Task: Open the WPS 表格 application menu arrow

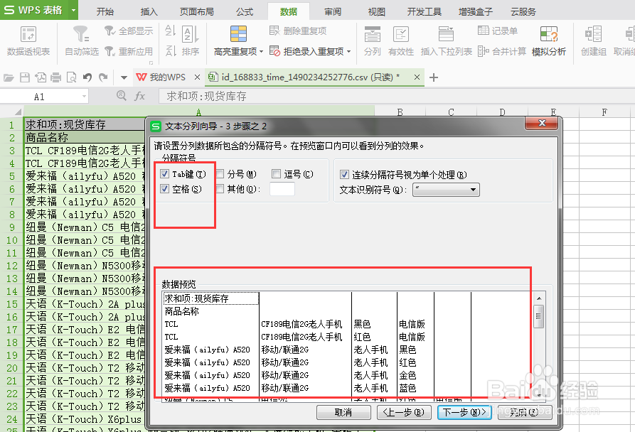Action: [x=73, y=10]
